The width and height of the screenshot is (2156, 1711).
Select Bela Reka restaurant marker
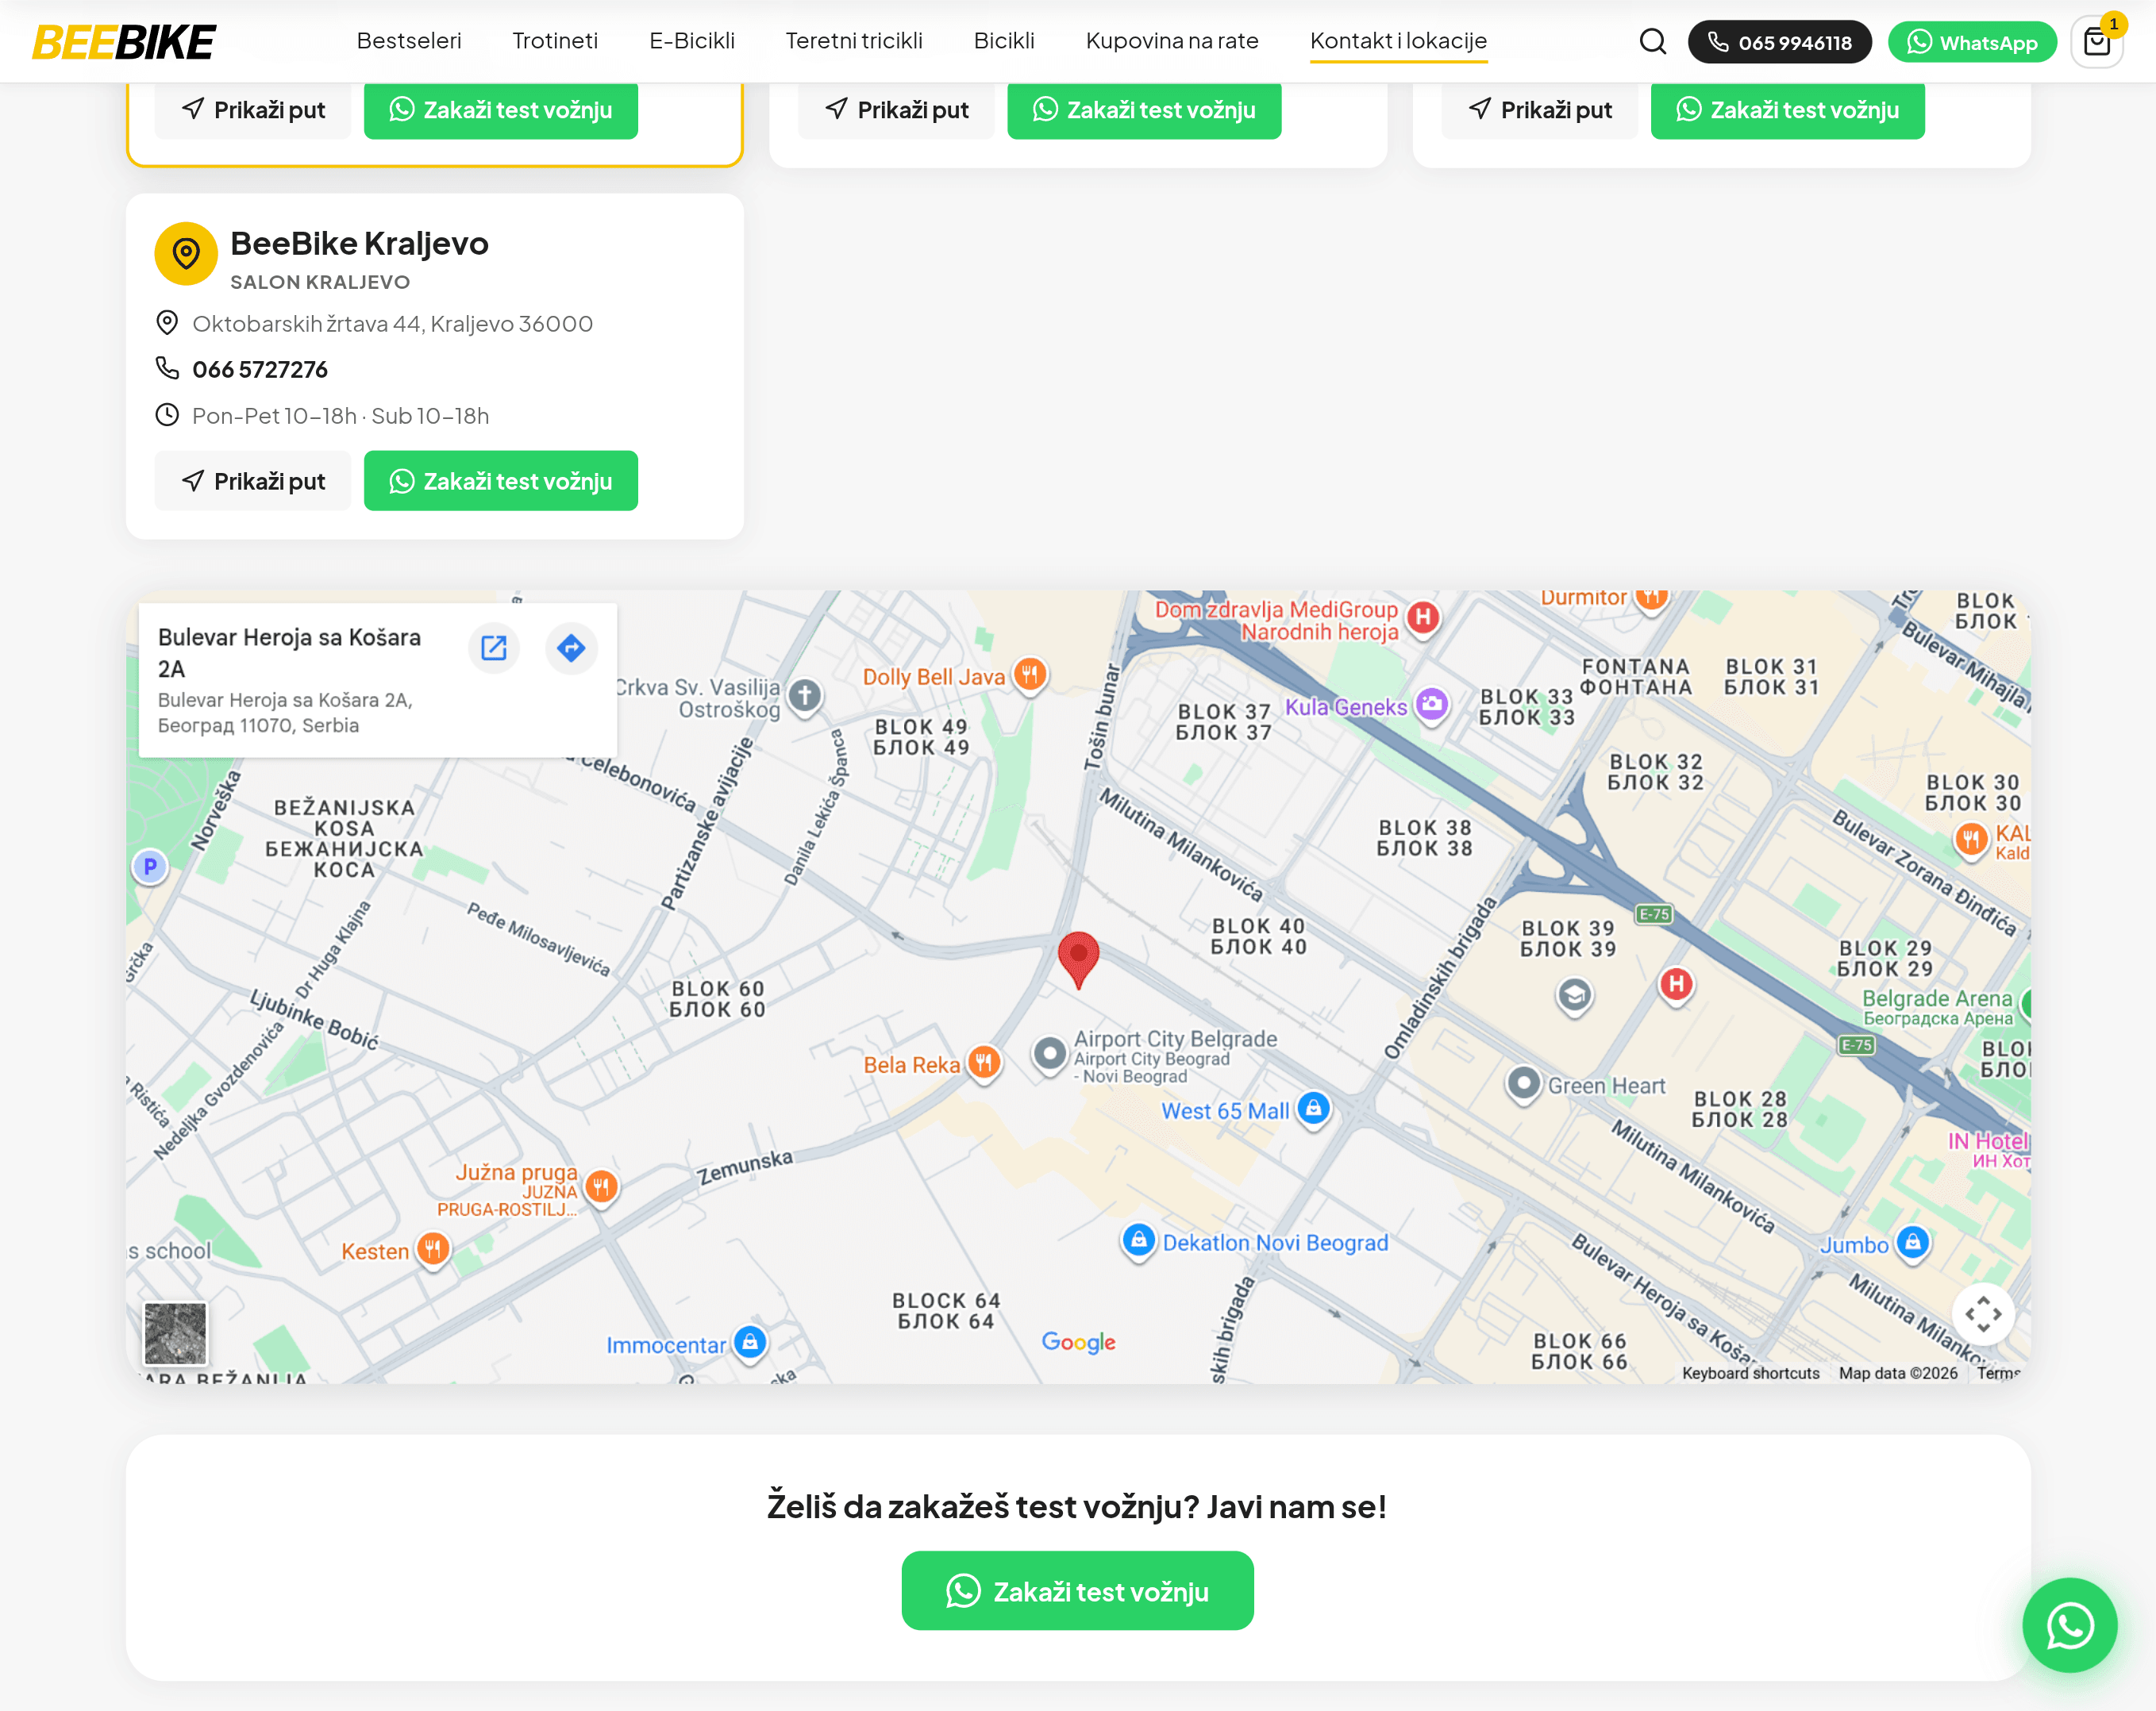984,1064
